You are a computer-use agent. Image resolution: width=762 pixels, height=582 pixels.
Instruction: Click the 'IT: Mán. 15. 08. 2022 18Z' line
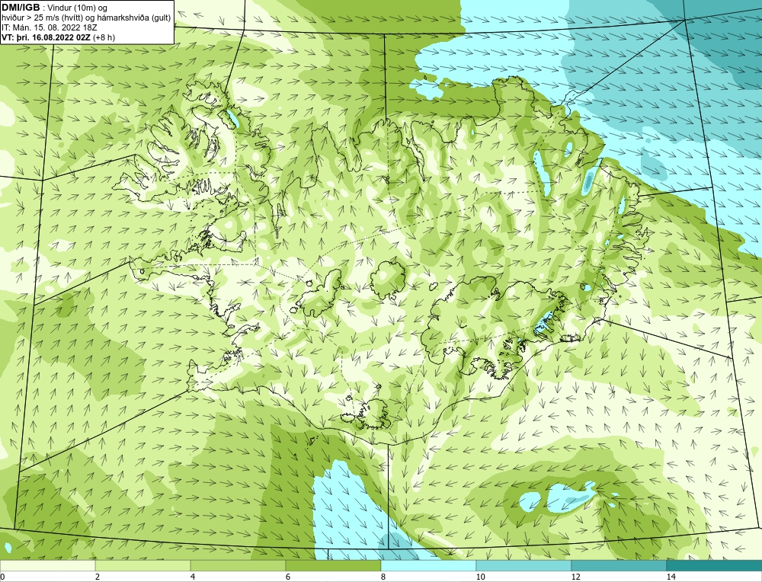pyautogui.click(x=50, y=27)
